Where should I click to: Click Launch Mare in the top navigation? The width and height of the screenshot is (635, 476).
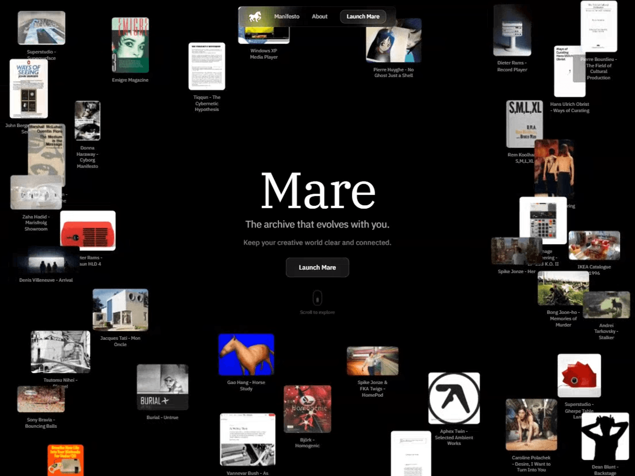(363, 17)
